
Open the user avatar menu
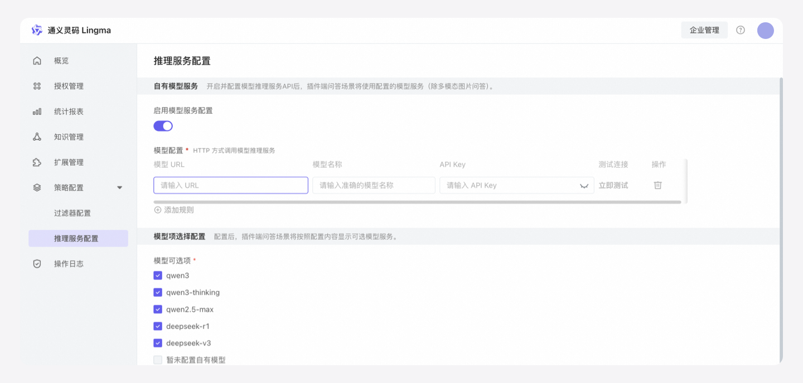pyautogui.click(x=765, y=30)
